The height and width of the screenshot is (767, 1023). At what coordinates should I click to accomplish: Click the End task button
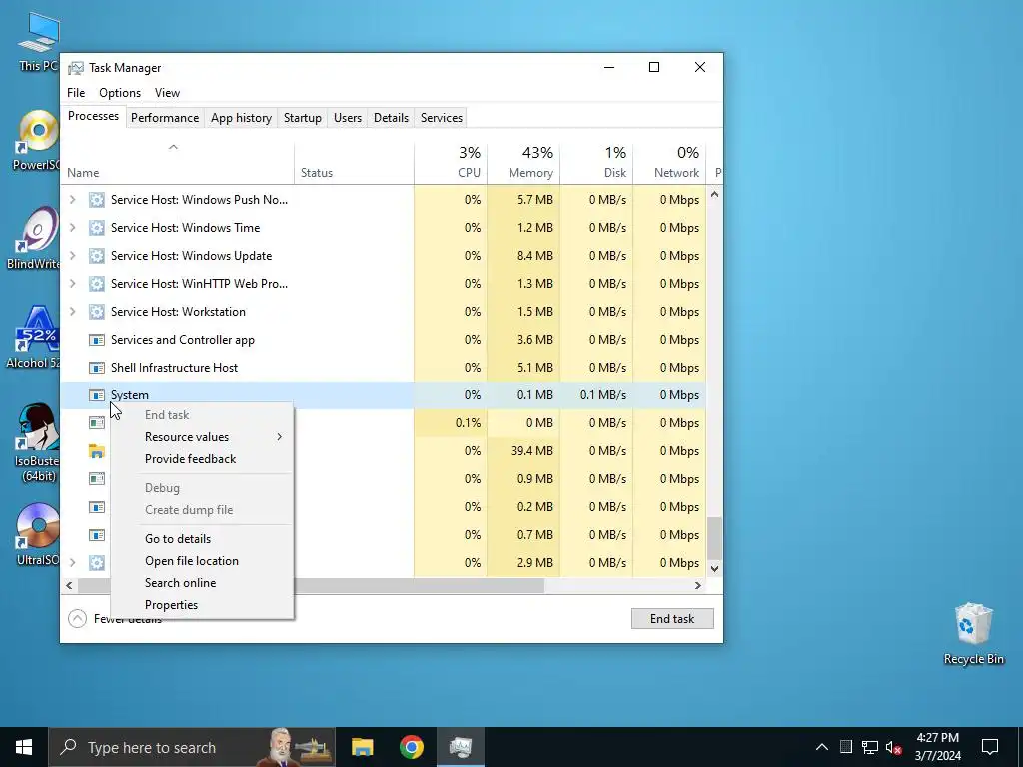pos(672,619)
